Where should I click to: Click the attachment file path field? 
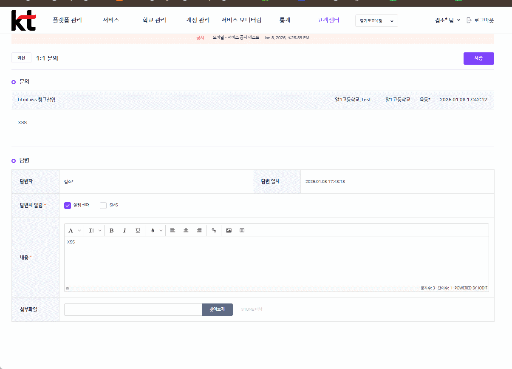coord(133,309)
